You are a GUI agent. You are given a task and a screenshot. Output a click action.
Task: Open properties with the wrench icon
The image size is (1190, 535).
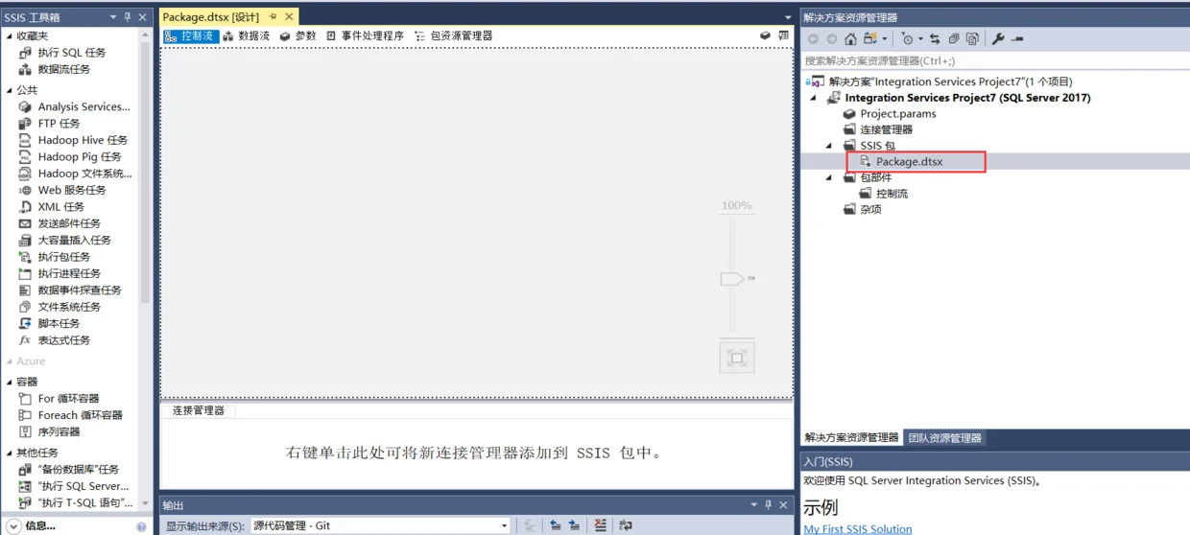point(998,39)
